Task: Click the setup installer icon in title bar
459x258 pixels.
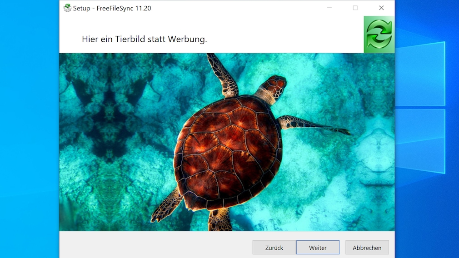Action: click(67, 8)
